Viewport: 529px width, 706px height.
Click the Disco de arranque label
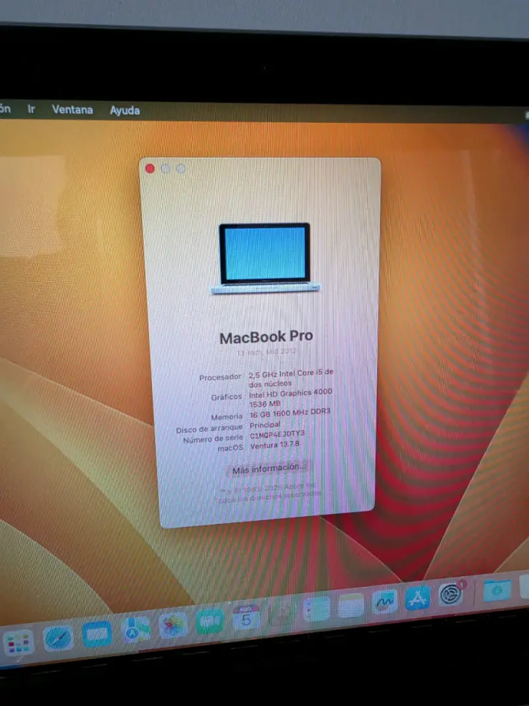(209, 428)
